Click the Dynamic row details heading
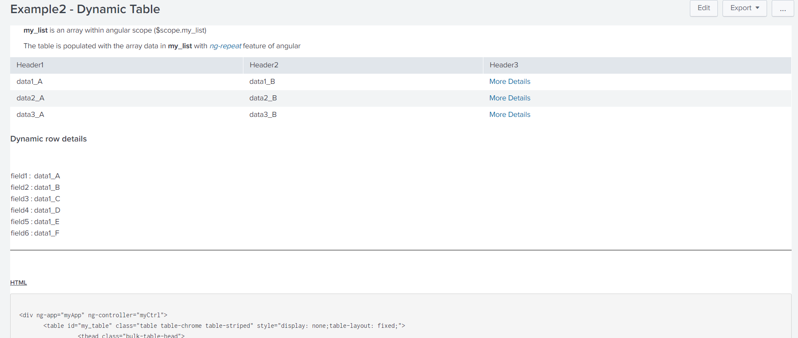Image resolution: width=798 pixels, height=338 pixels. (48, 139)
